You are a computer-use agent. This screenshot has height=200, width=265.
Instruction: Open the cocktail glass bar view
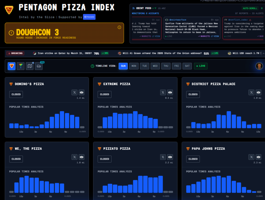click(x=21, y=66)
